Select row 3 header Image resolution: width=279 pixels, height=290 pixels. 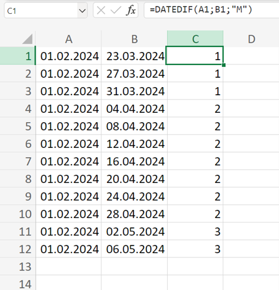(18, 91)
